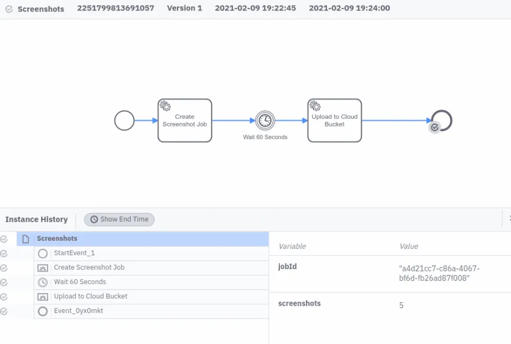Click the completed checkmark on the end event
This screenshot has width=511, height=344.
coord(434,127)
